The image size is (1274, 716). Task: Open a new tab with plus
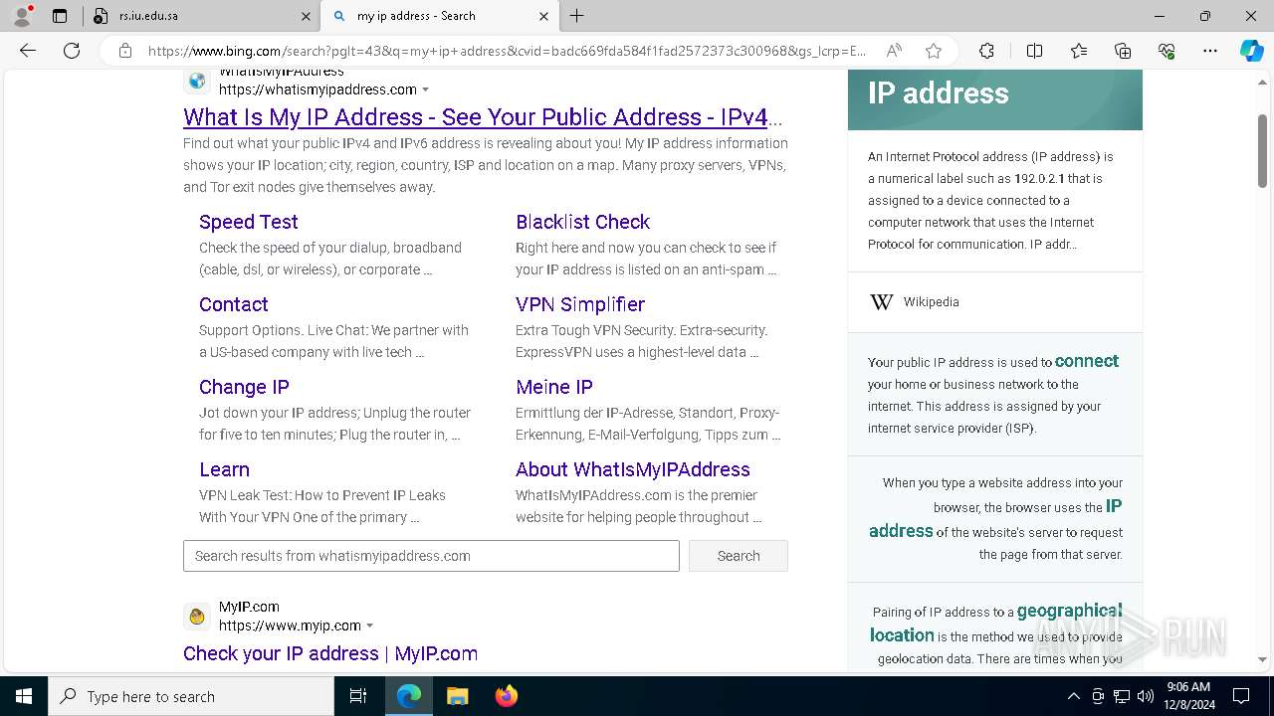click(x=577, y=16)
